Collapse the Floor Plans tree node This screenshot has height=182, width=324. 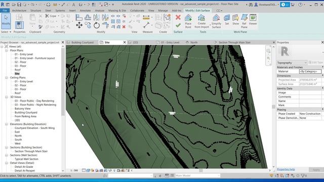[7, 51]
